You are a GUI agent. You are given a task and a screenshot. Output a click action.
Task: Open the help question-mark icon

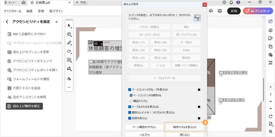[x=224, y=2]
